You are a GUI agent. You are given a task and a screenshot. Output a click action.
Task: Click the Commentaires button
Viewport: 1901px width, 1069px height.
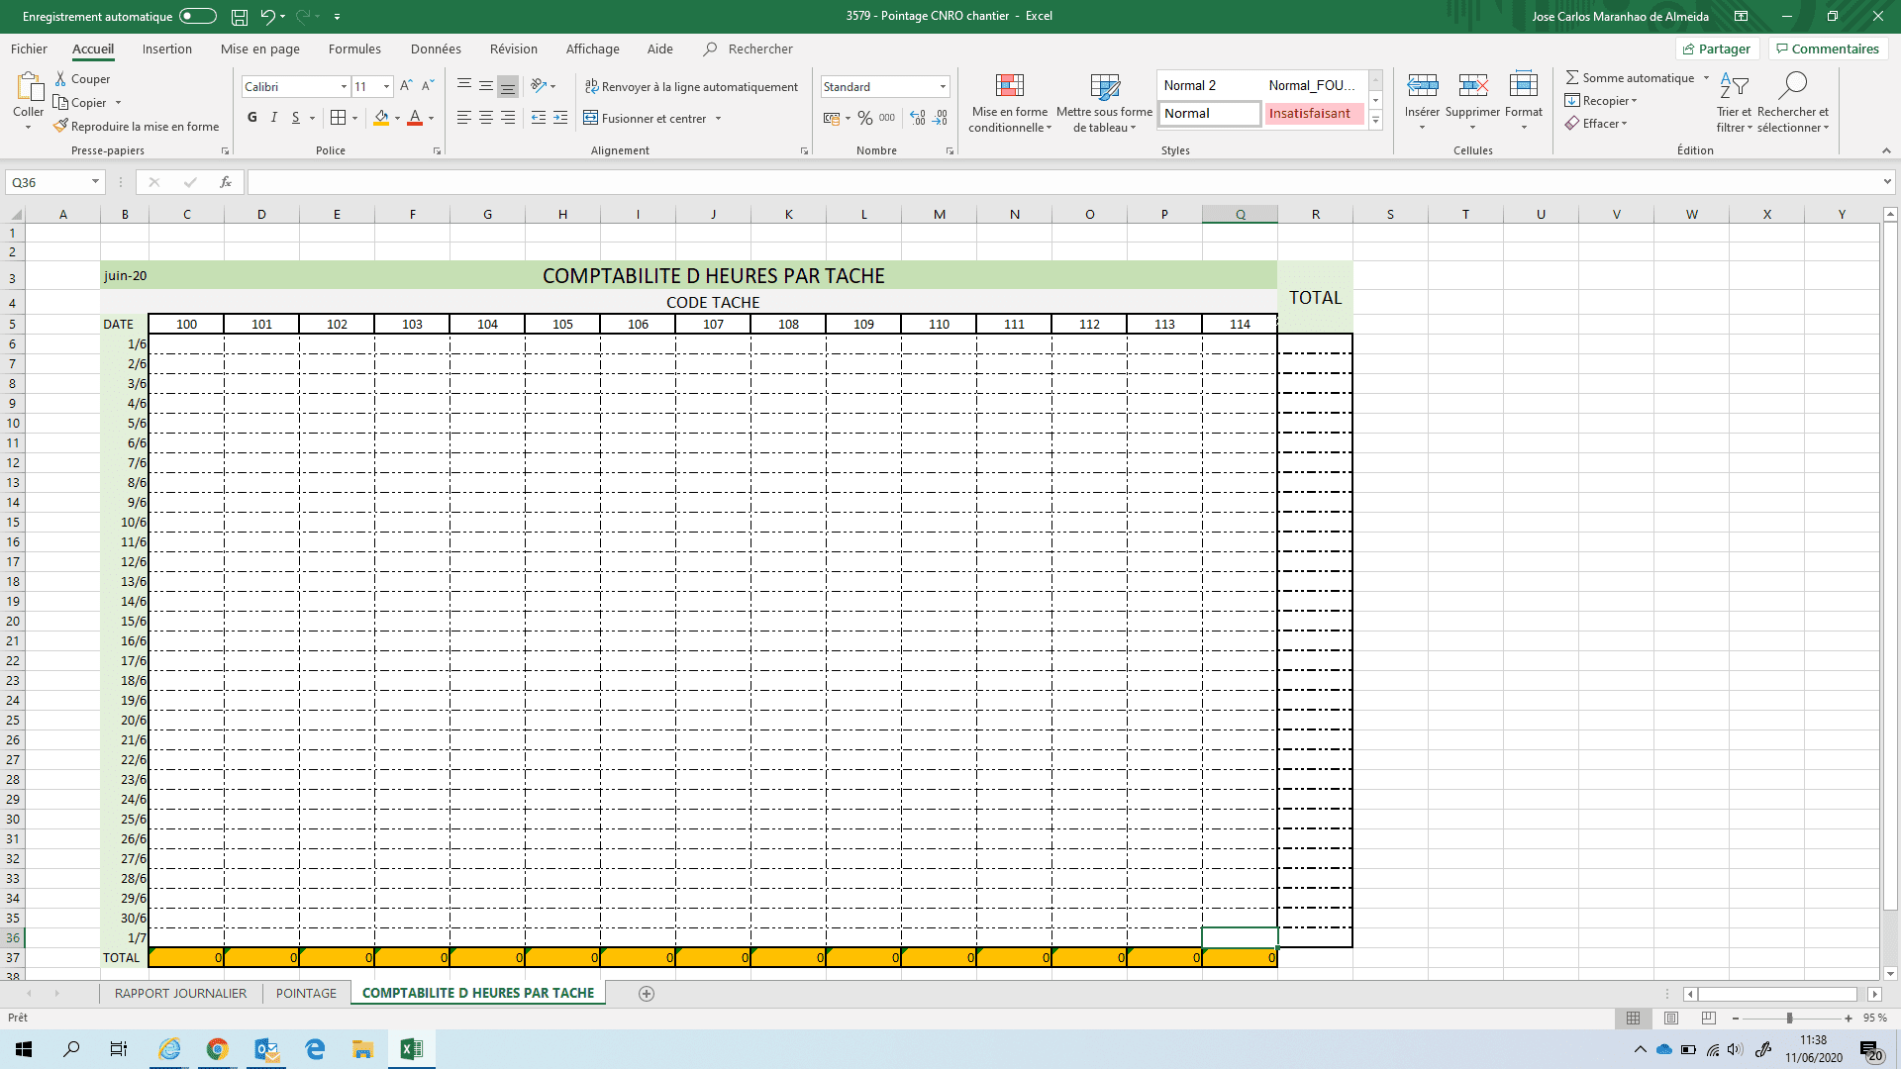1828,49
